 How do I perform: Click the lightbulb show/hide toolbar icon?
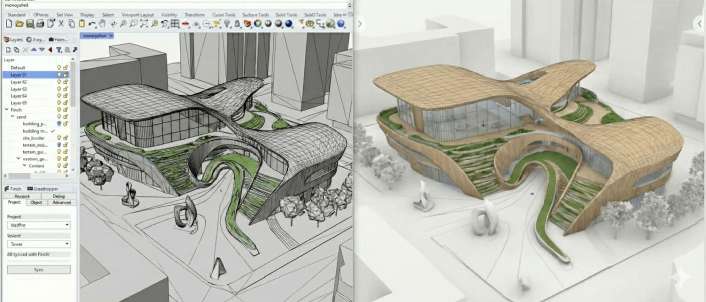pos(227,24)
